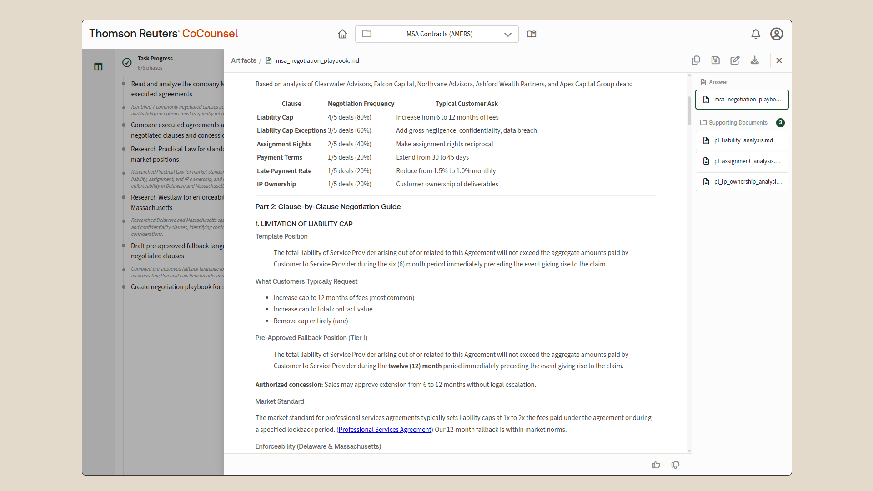Click the document vertical scrollbar
This screenshot has height=491, width=873.
coord(689,110)
